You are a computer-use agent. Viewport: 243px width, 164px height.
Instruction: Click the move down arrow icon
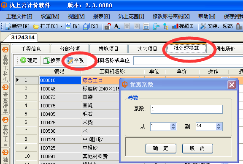pos(137,26)
